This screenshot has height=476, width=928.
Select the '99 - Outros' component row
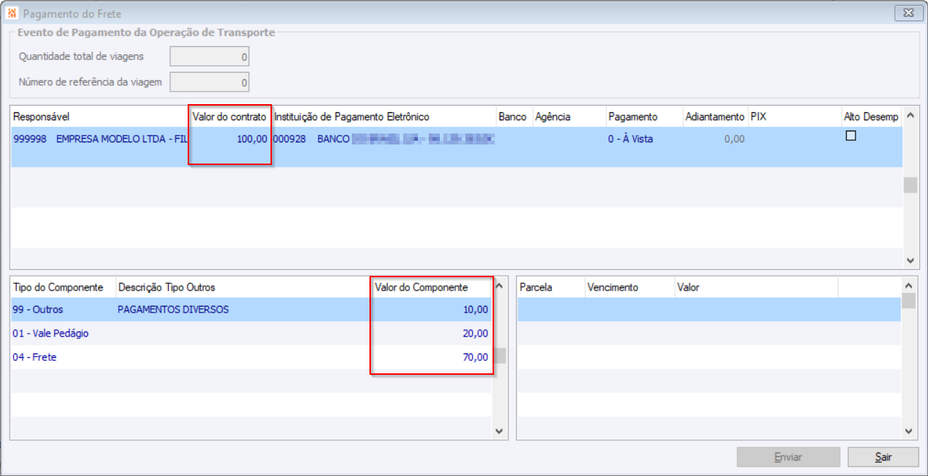pyautogui.click(x=251, y=310)
